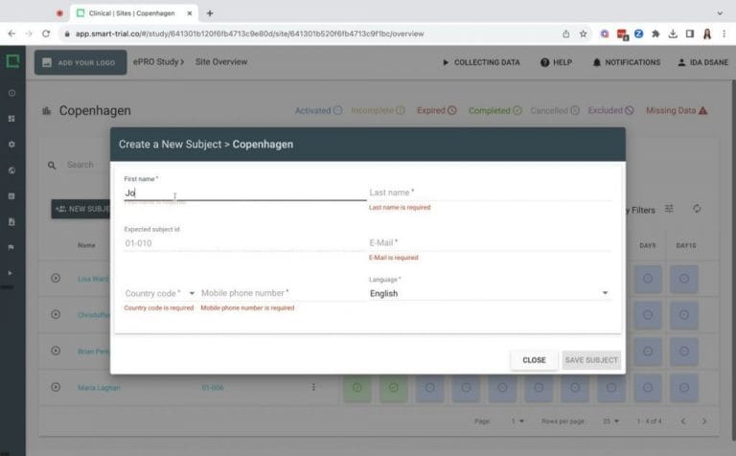Toggle the Completed status filter

[494, 110]
